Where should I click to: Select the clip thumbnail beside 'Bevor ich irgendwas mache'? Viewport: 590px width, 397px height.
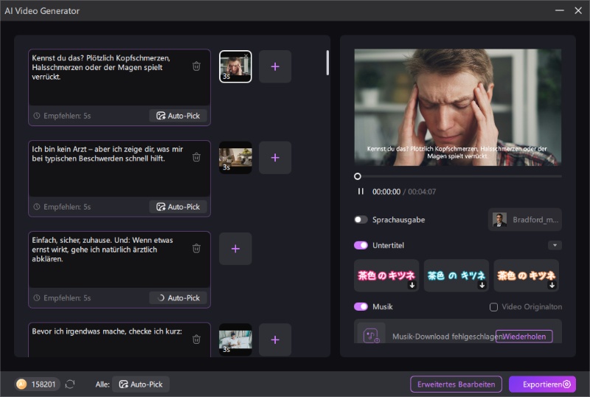(x=235, y=339)
